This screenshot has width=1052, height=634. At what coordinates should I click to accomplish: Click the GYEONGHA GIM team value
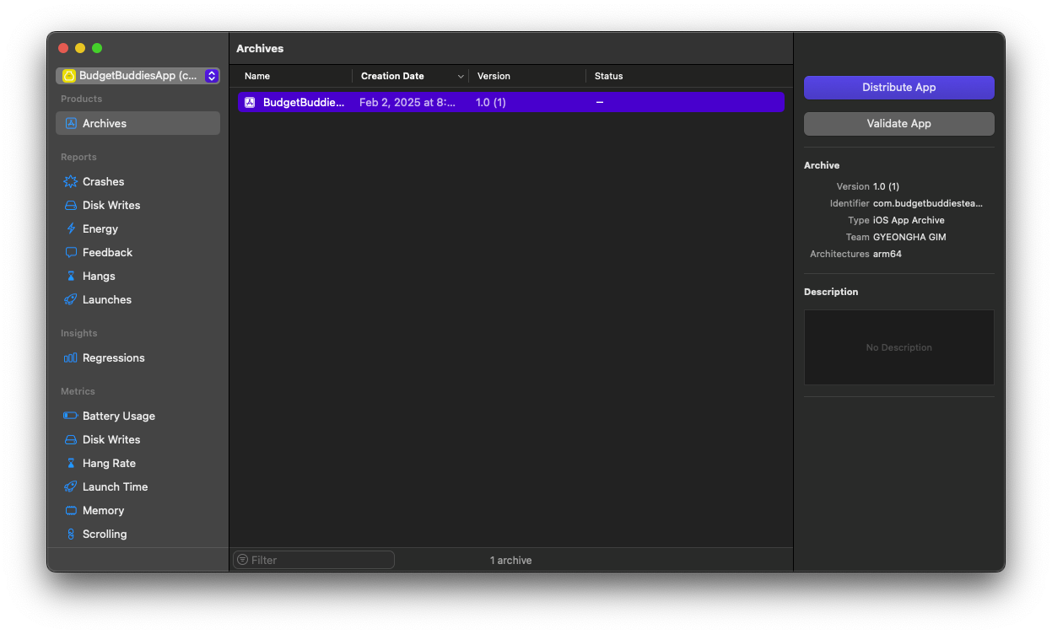[909, 237]
